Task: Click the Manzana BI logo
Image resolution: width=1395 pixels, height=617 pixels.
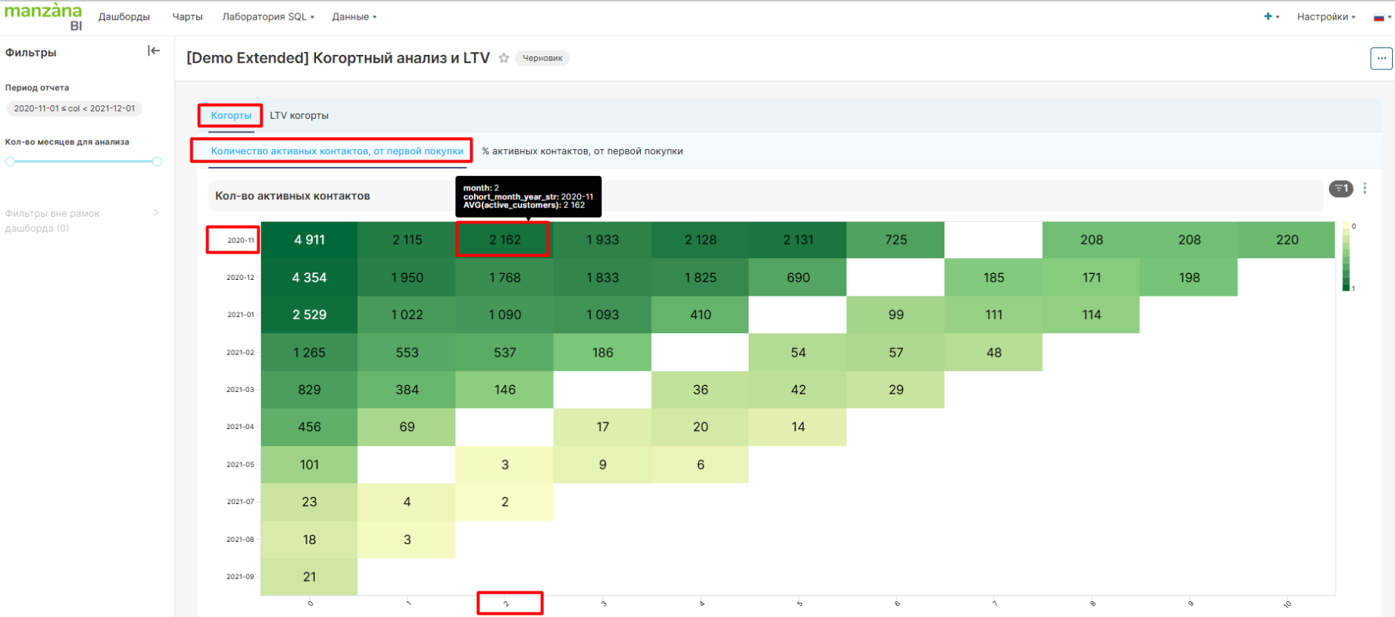Action: click(43, 16)
